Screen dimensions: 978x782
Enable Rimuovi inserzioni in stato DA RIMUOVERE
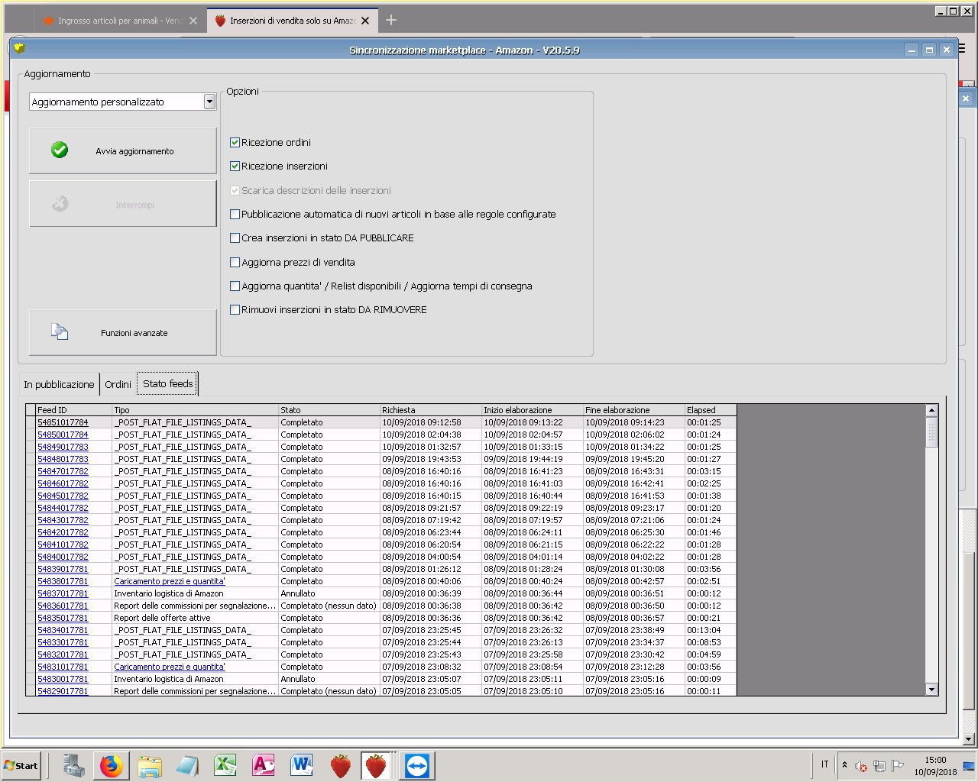(x=235, y=309)
